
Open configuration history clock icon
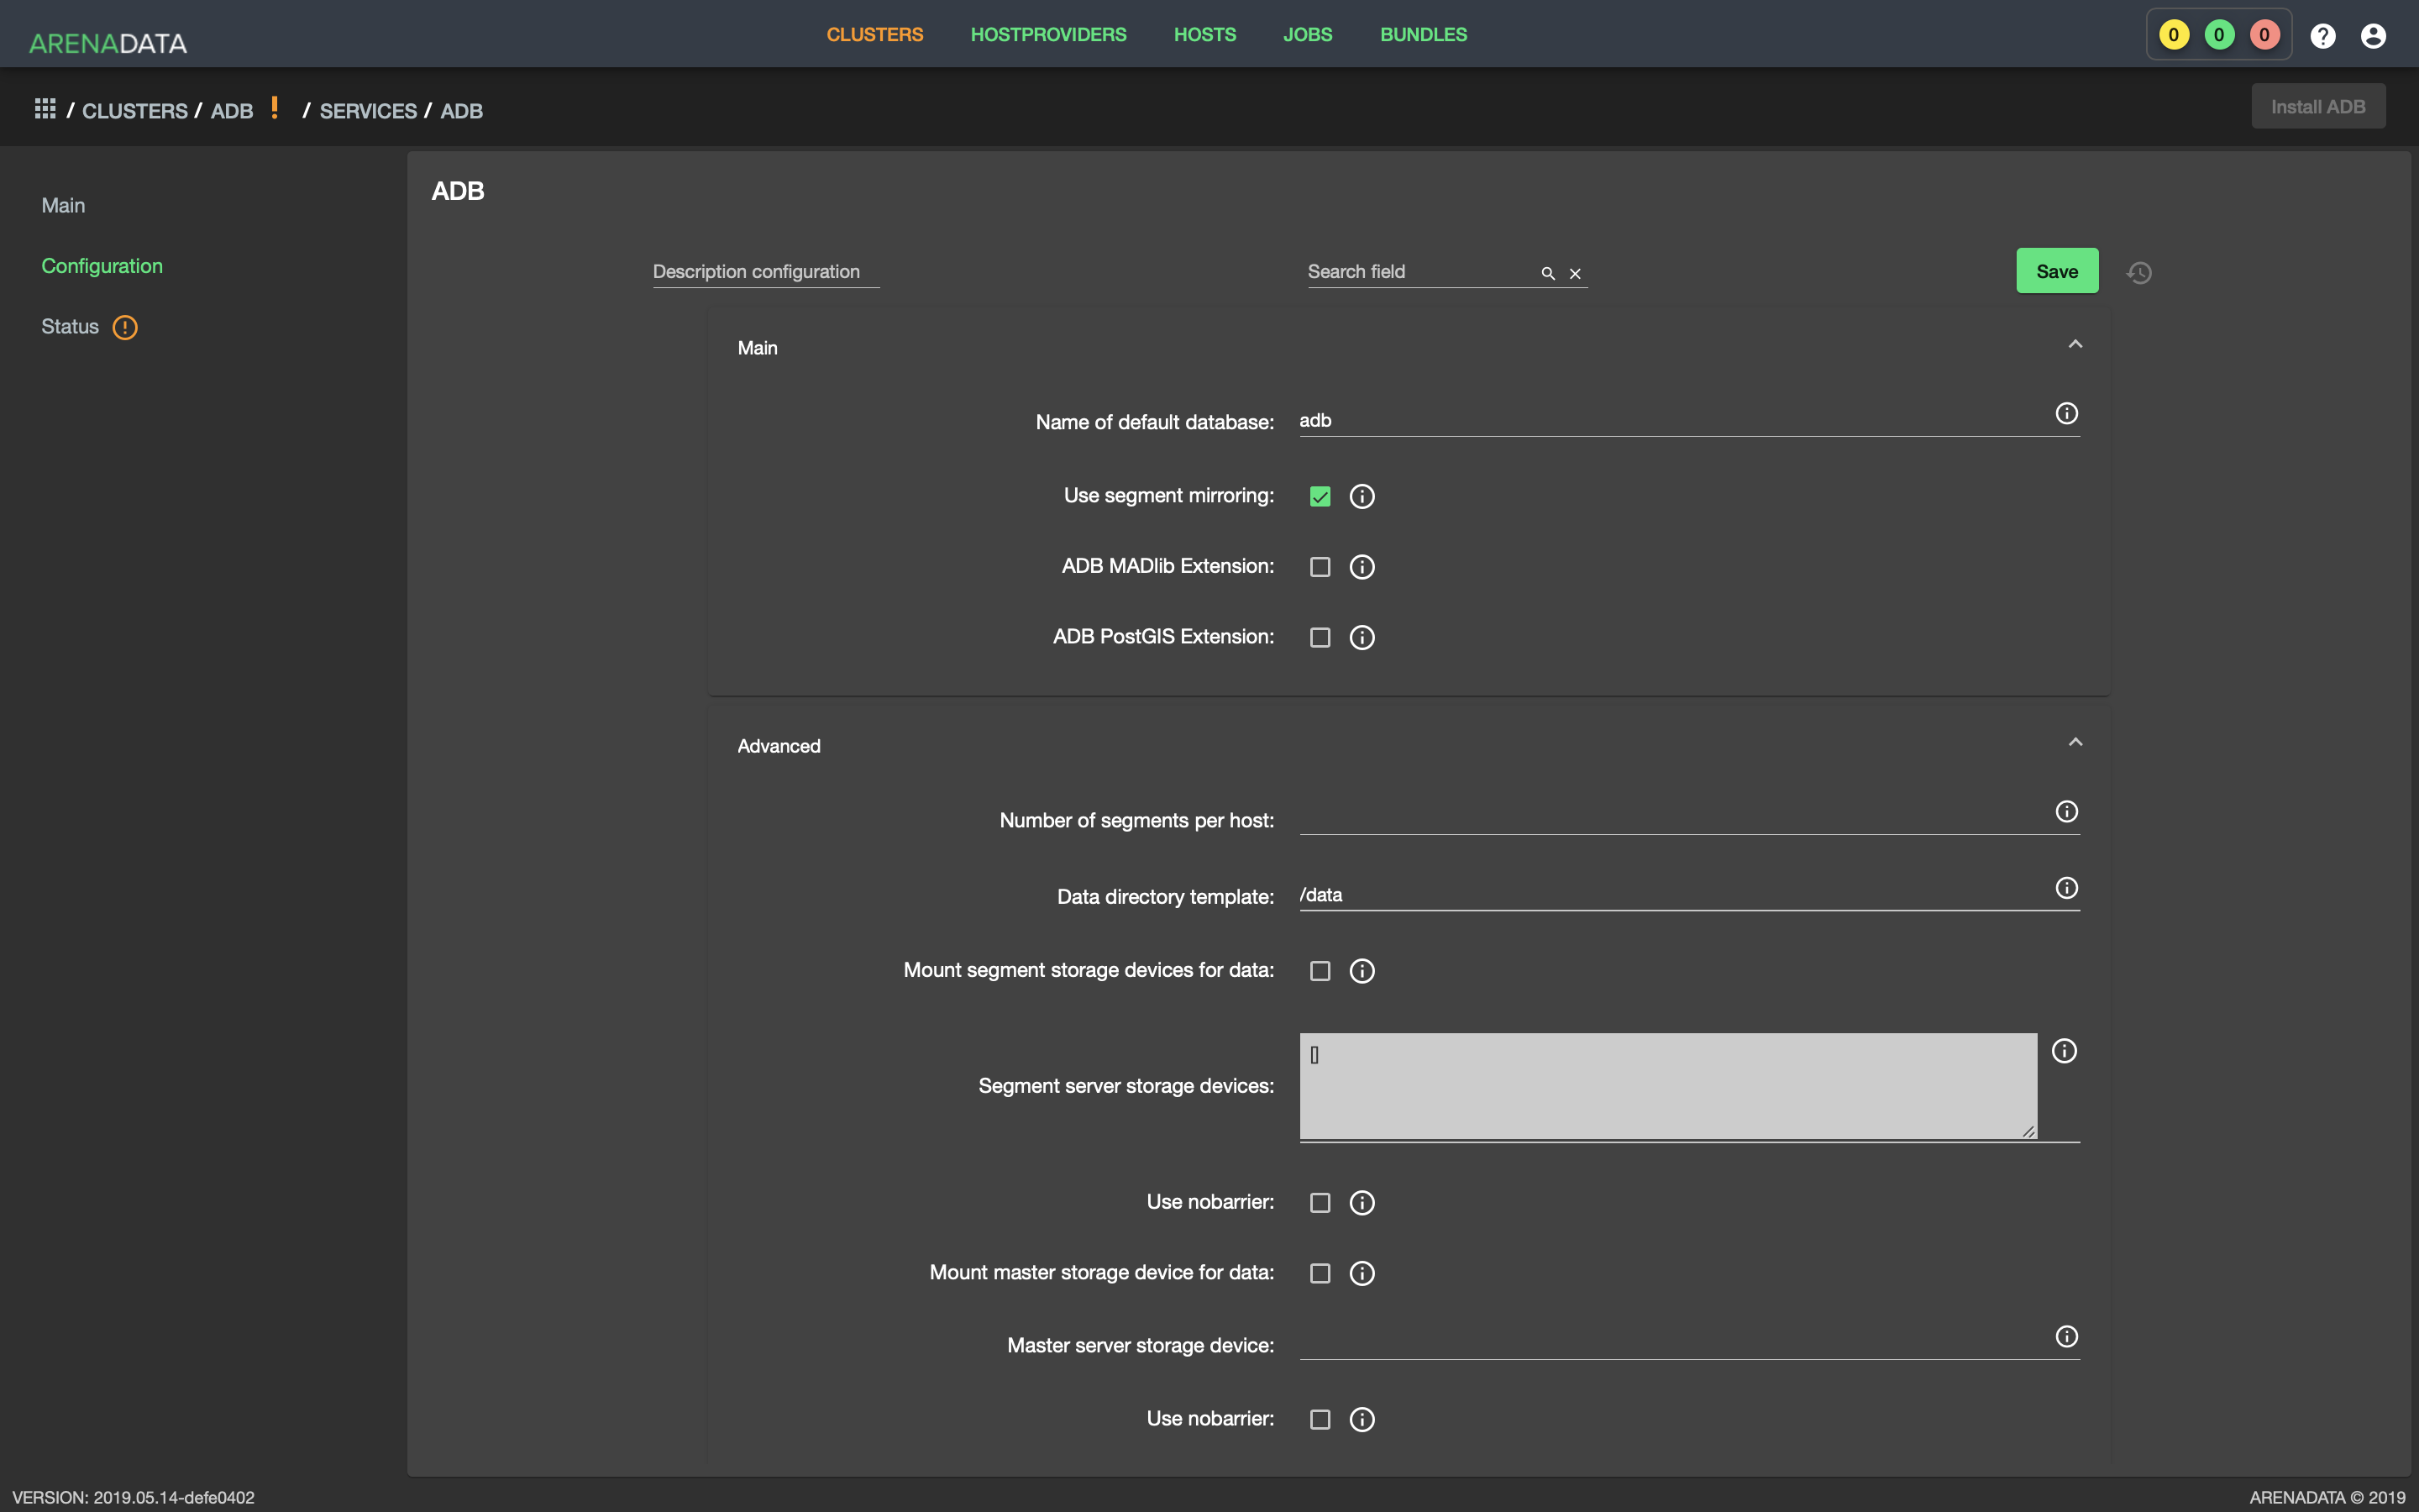pos(2139,272)
